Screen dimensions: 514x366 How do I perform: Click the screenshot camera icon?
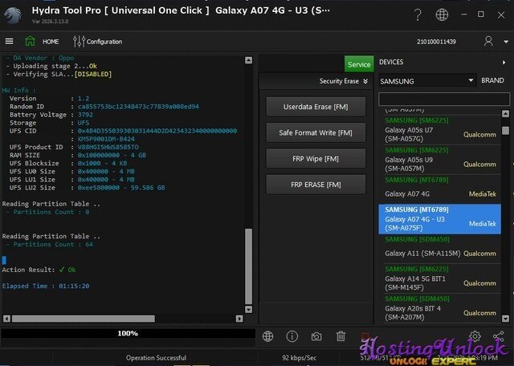coord(316,336)
